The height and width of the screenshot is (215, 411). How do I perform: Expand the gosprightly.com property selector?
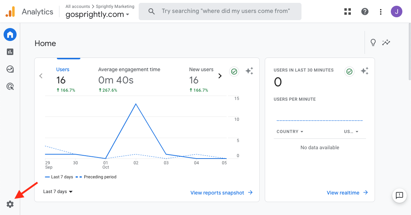point(97,14)
